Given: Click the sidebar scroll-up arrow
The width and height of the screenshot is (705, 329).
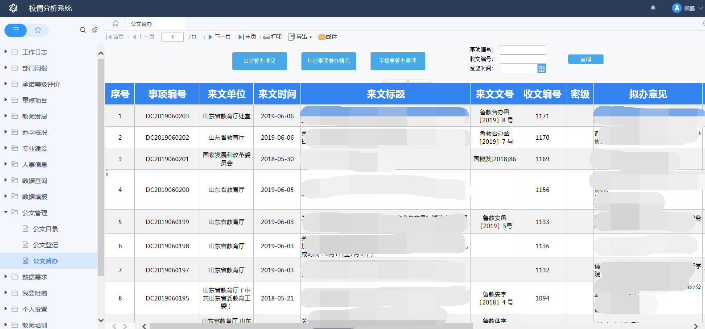Looking at the screenshot, I should click(101, 54).
